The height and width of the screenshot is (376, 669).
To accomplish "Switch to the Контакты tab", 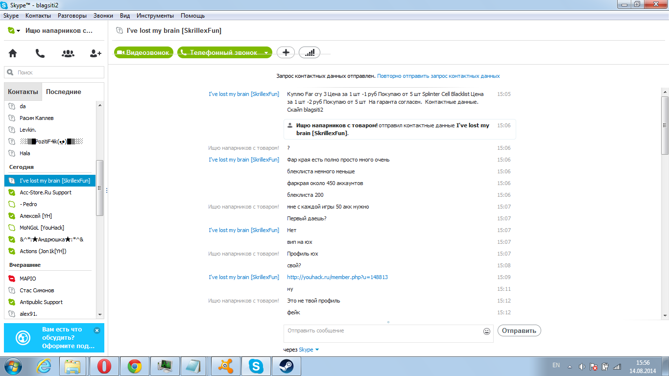I will click(23, 92).
